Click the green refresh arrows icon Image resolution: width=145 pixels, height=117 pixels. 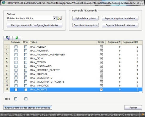point(17,38)
